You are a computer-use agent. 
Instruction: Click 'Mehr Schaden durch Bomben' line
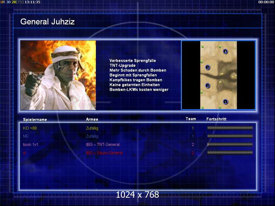(x=138, y=70)
